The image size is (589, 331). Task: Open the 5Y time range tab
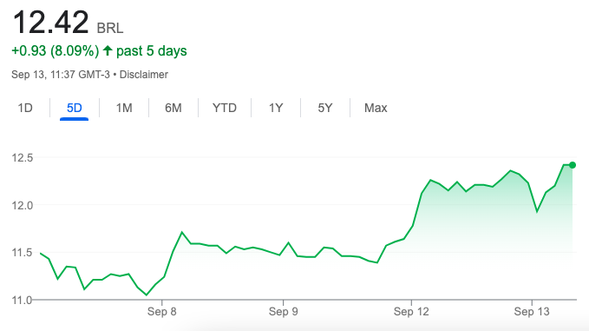pos(325,108)
